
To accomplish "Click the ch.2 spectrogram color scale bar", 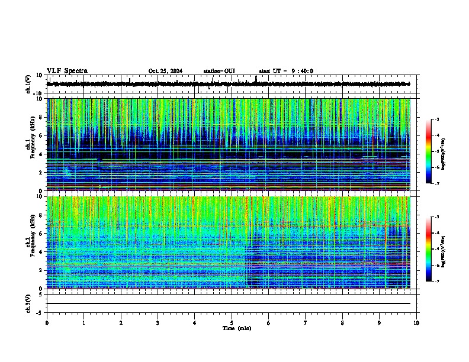I will tap(429, 249).
